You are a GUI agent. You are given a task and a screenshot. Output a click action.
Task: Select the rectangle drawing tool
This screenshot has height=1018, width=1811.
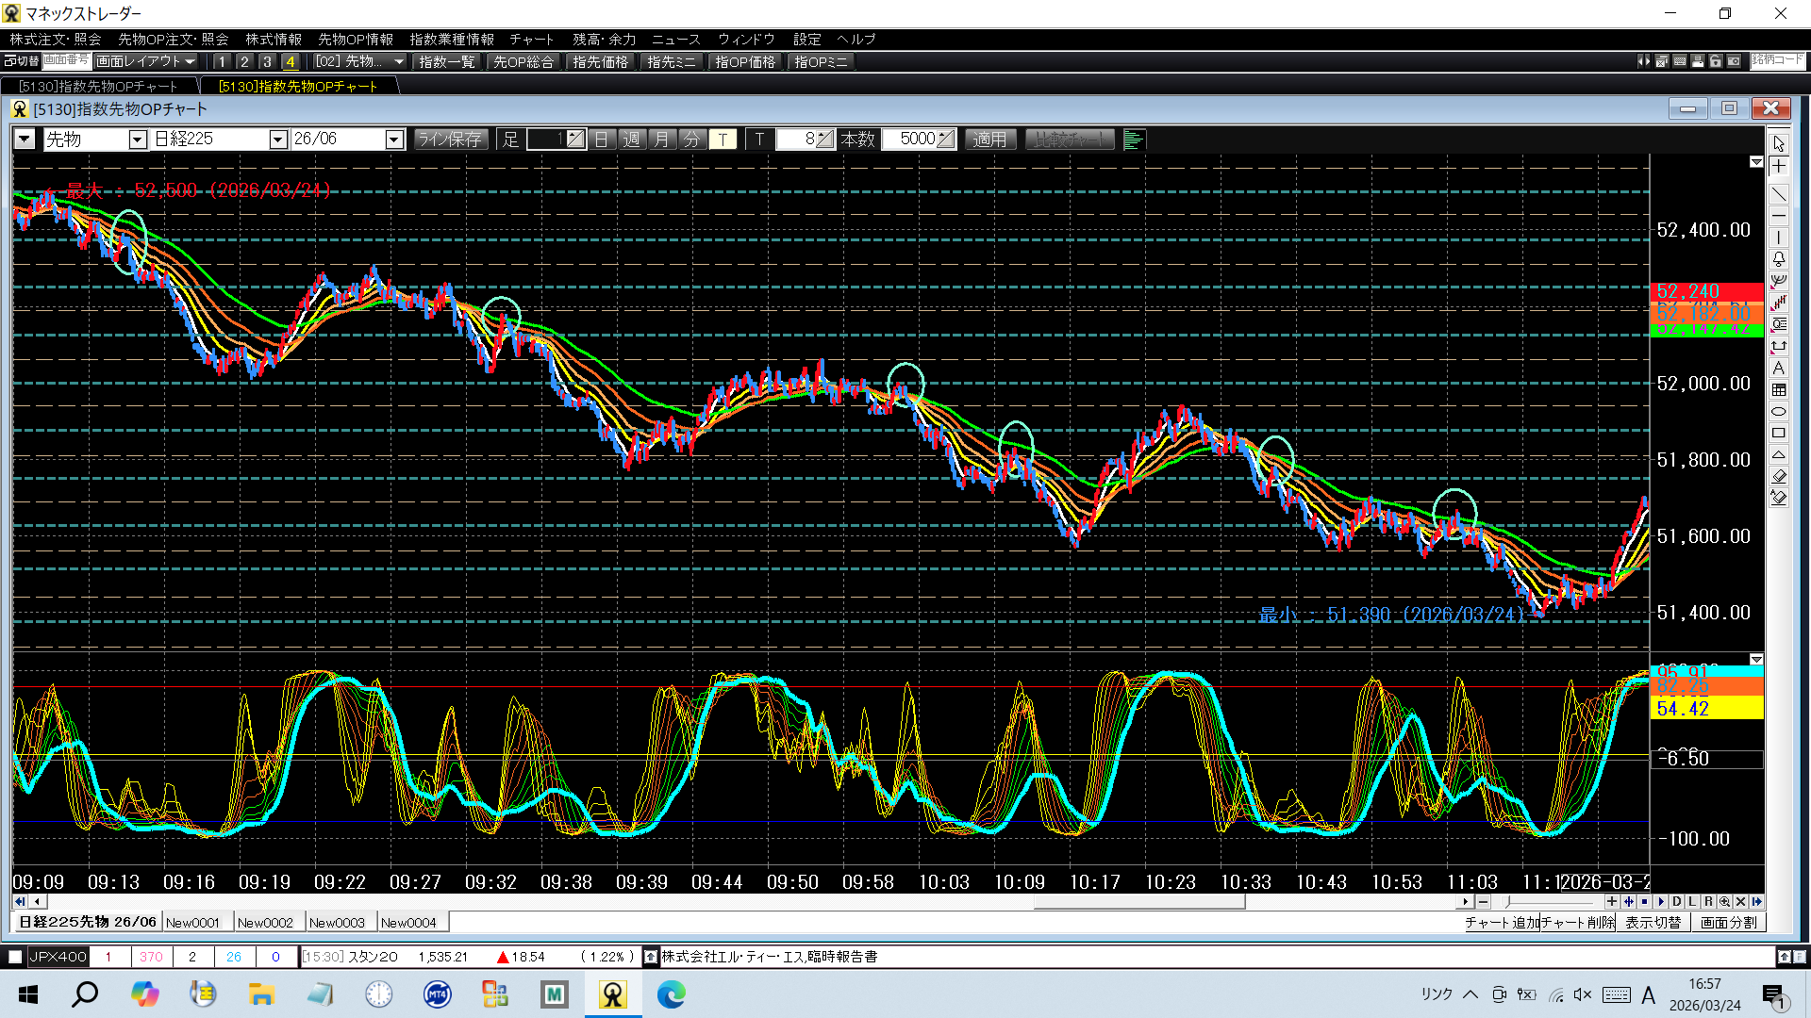(x=1778, y=434)
